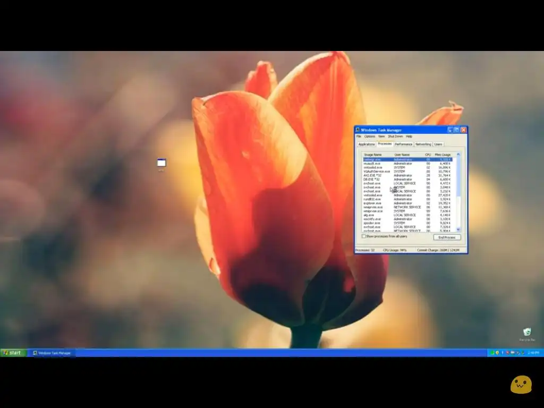The height and width of the screenshot is (408, 544).
Task: Select the highlighted taskmgr.exe process row
Action: coord(407,159)
